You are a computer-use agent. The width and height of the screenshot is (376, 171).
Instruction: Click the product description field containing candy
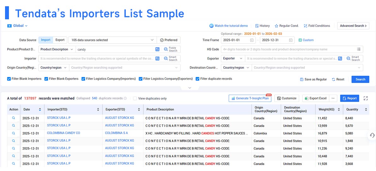point(115,49)
